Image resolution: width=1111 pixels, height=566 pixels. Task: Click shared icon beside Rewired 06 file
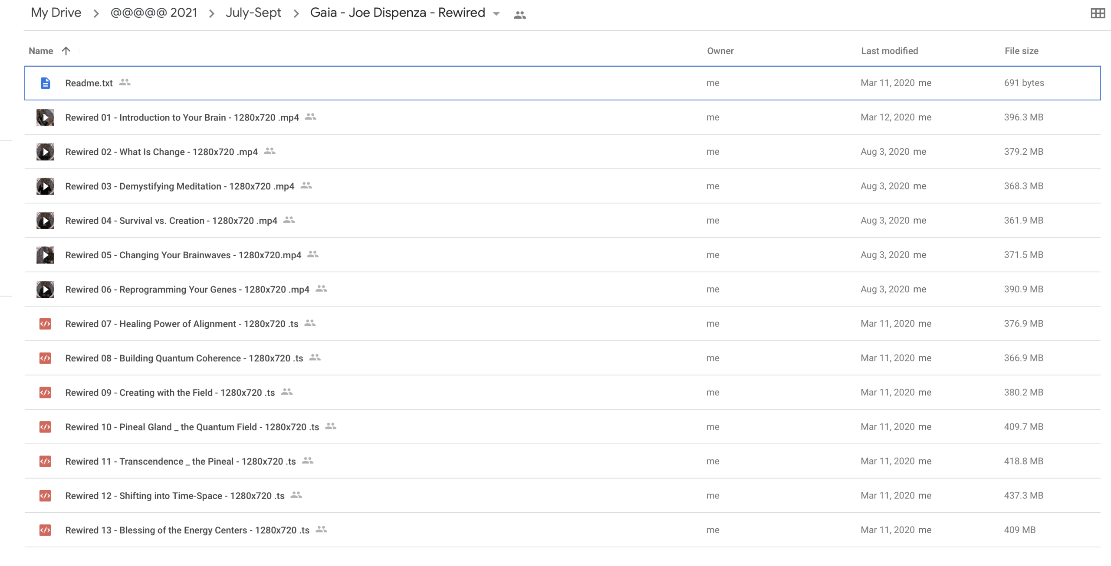(x=322, y=289)
